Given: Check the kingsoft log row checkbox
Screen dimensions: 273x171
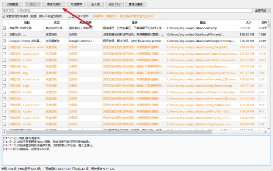Looking at the screenshot, I should click(5, 73).
